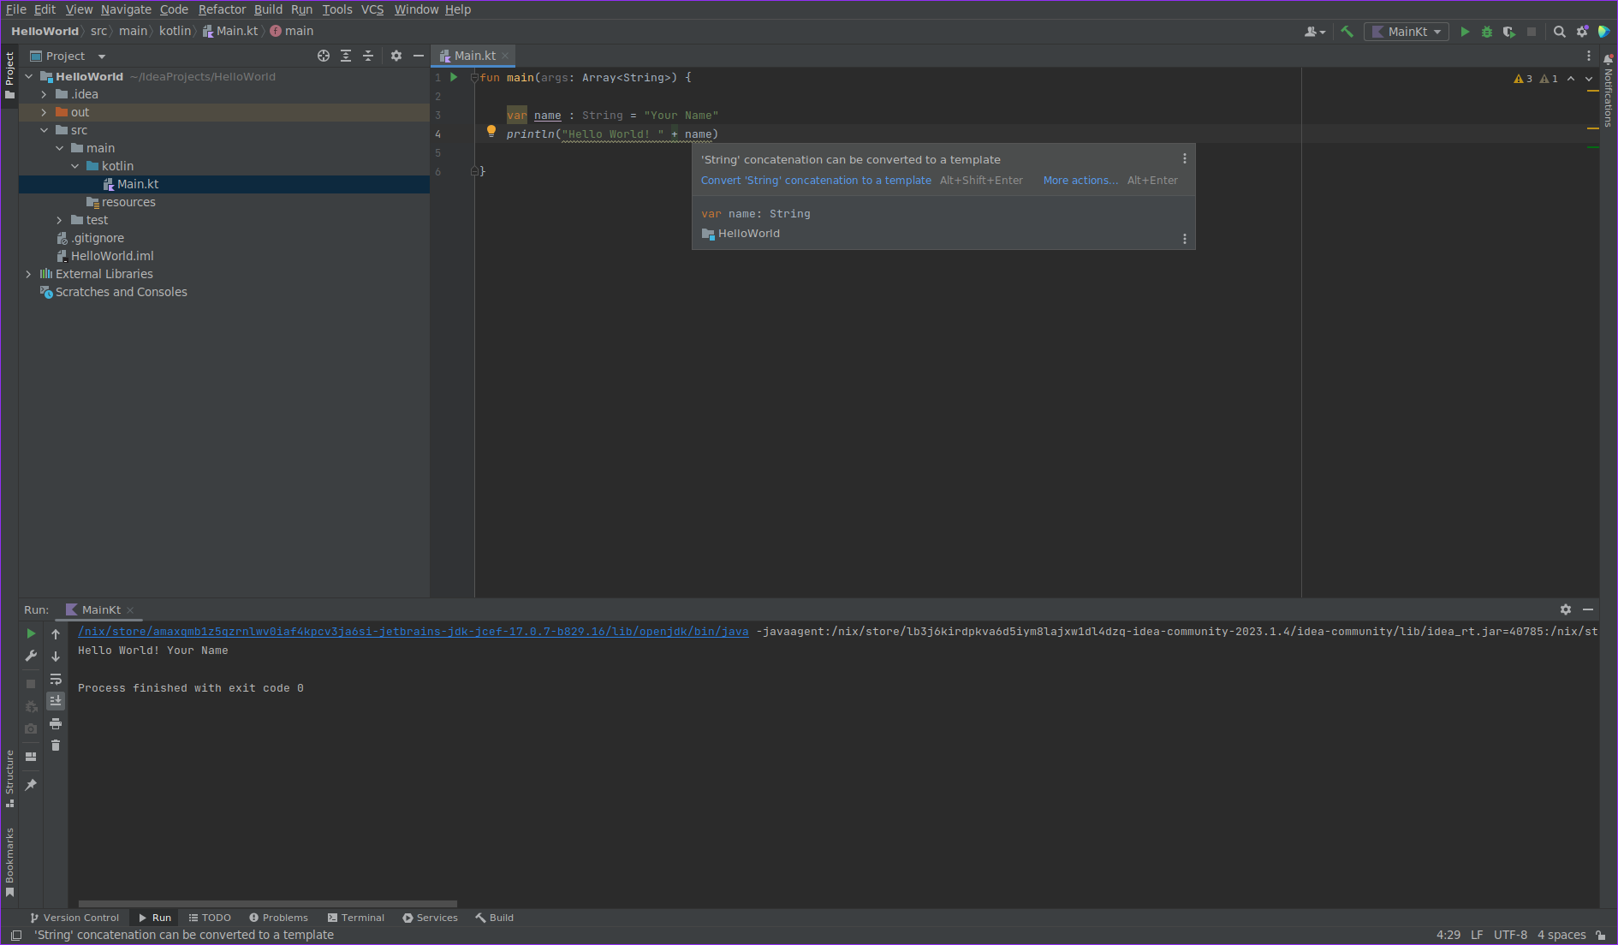This screenshot has height=945, width=1618.
Task: Expand the .idea folder
Action: tap(45, 94)
